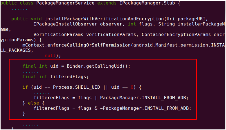Click the IPackageInstallObserver observer parameter
The image size is (226, 130).
click(x=79, y=24)
